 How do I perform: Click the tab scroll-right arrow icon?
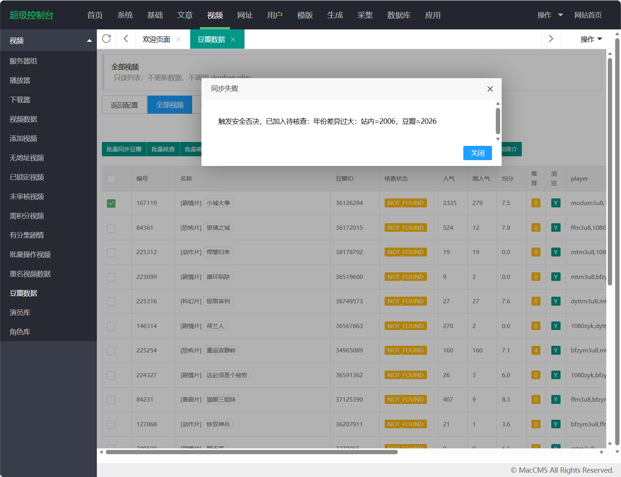click(x=551, y=39)
